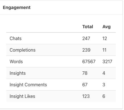The width and height of the screenshot is (124, 110).
Task: Click the Completions average value 11
Action: [104, 50]
